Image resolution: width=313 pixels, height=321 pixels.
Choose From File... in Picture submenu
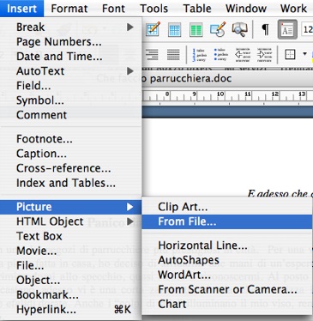pos(227,221)
